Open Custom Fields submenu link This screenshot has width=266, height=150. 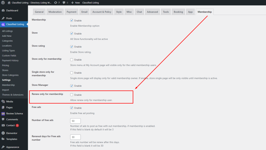tap(9, 56)
